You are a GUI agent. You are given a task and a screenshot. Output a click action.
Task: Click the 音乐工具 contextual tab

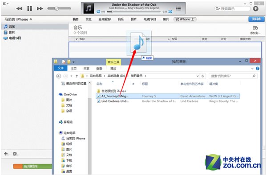113,62
